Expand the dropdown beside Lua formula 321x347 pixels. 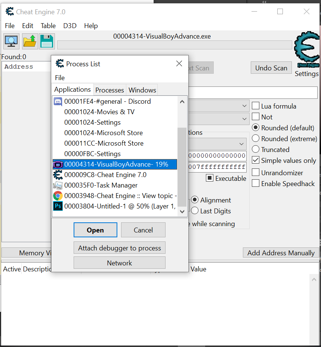(244, 106)
